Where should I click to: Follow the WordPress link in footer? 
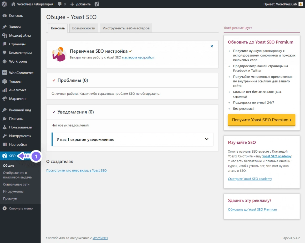pos(100,238)
